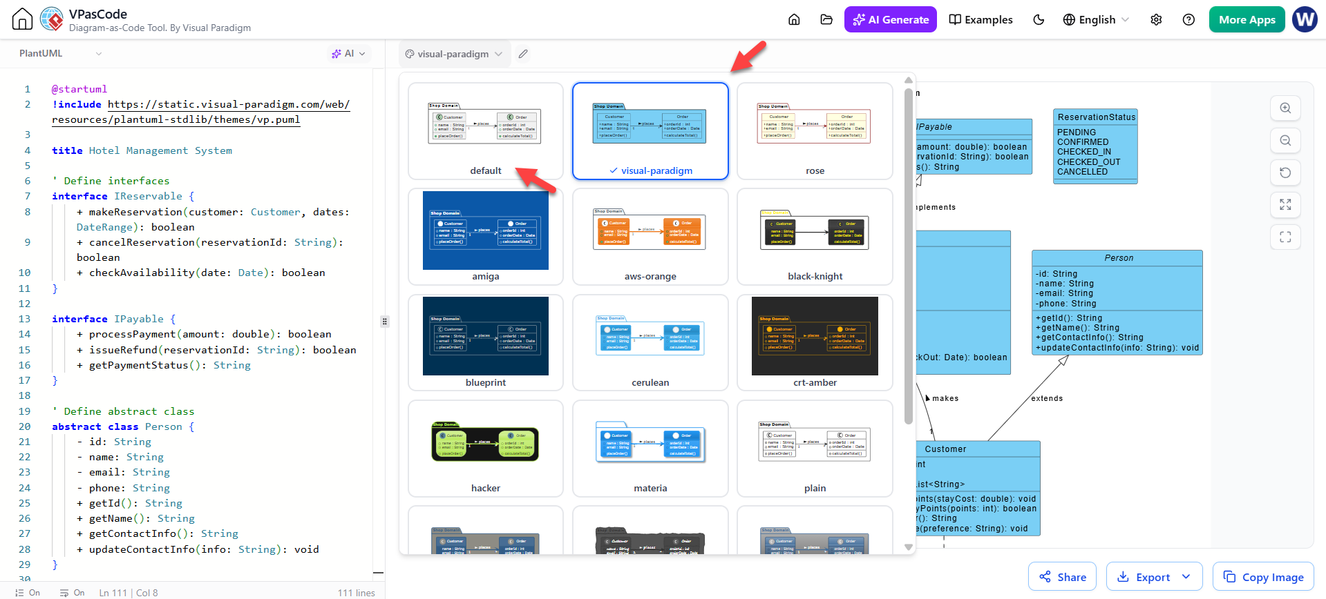Pick the hacker theme
The image size is (1326, 599).
[486, 449]
